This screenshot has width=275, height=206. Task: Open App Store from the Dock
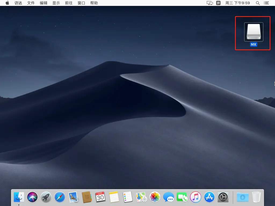point(209,197)
